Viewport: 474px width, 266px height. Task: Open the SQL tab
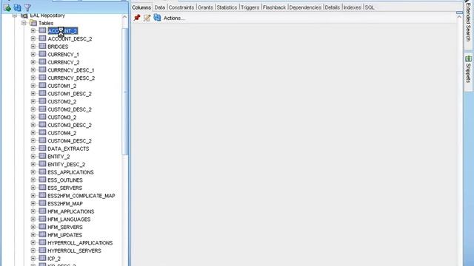370,7
